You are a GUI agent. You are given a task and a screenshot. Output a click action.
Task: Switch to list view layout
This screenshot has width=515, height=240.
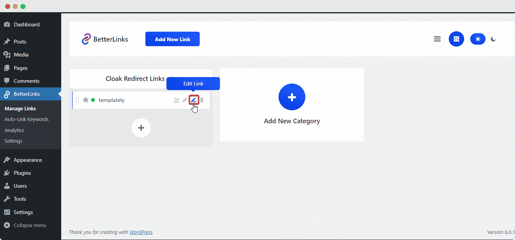[x=437, y=39]
